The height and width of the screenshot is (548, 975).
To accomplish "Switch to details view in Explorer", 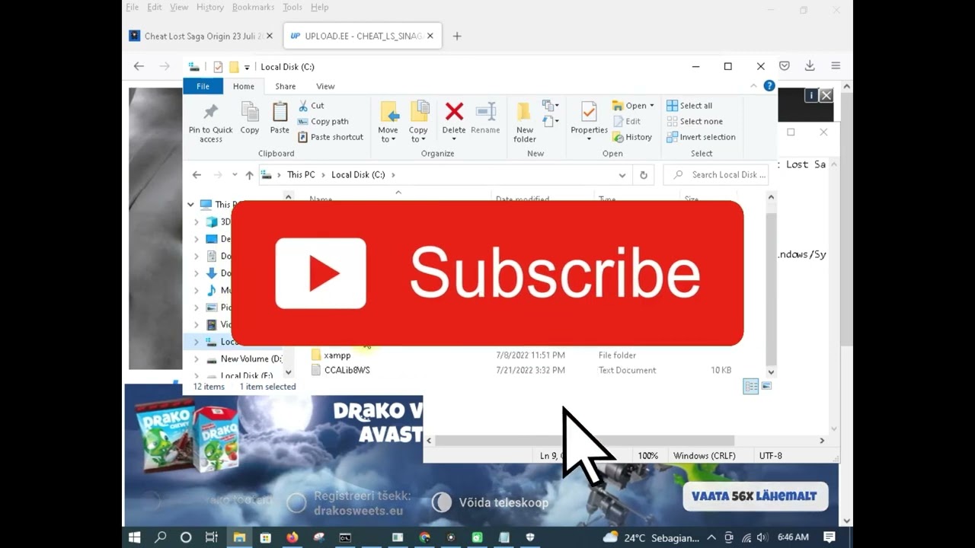I will pyautogui.click(x=751, y=387).
